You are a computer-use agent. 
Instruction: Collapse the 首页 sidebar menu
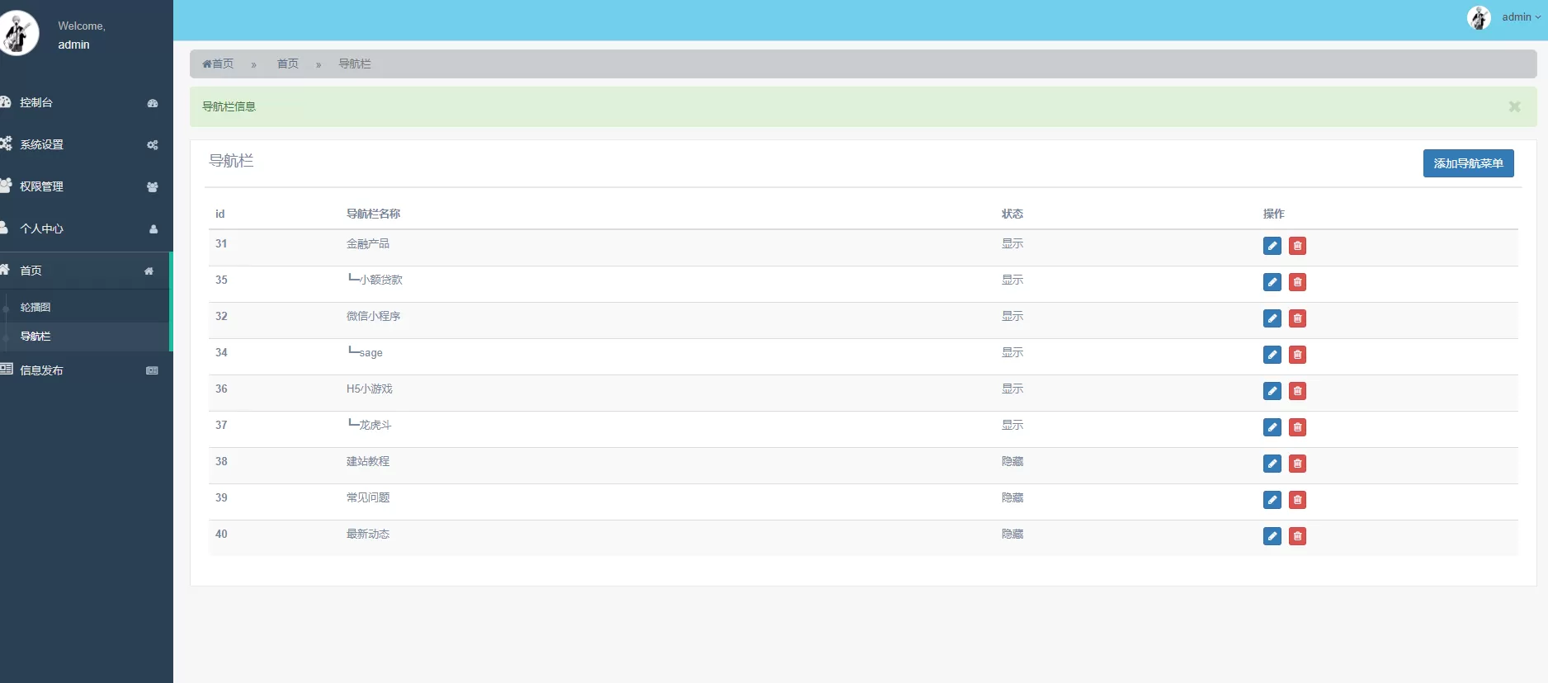[78, 271]
